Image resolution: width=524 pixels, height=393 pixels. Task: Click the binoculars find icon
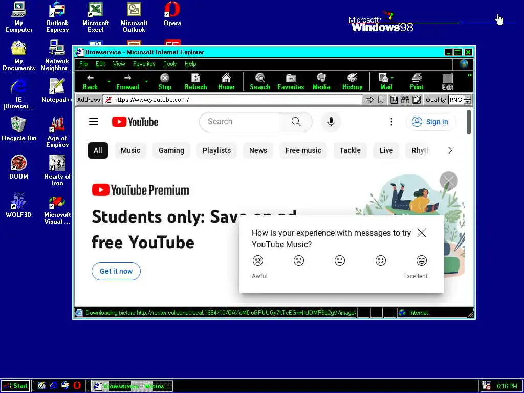[x=405, y=100]
